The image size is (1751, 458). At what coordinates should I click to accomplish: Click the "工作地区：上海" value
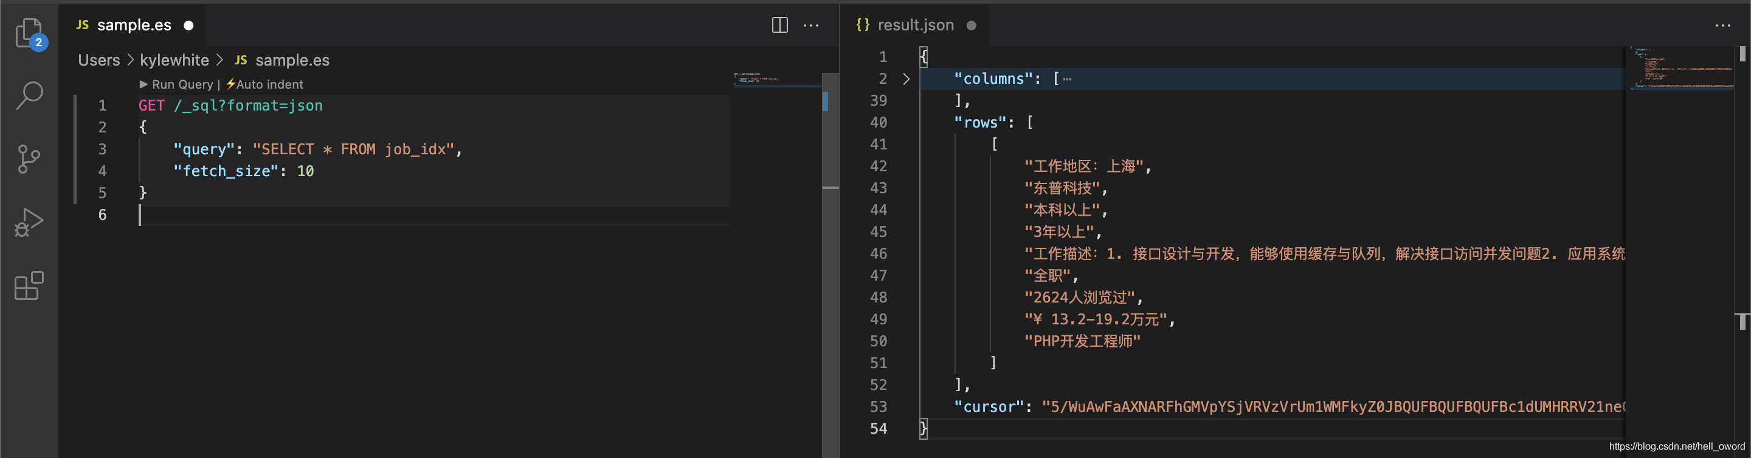1084,166
